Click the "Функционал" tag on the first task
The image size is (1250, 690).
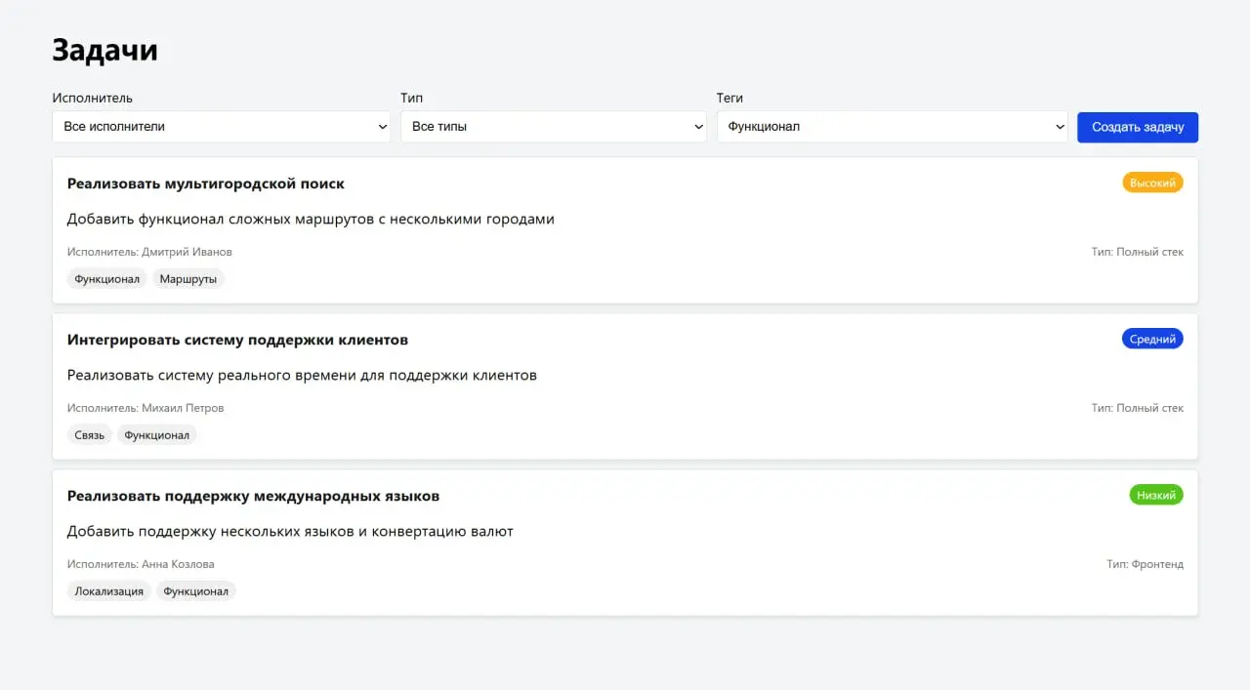pyautogui.click(x=106, y=278)
